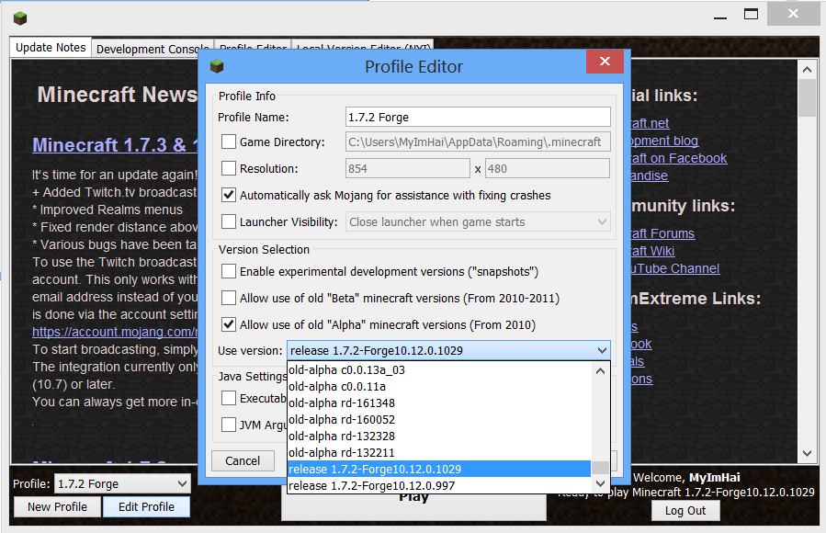
Task: Toggle the JVM Arguments checkbox
Action: coord(229,425)
